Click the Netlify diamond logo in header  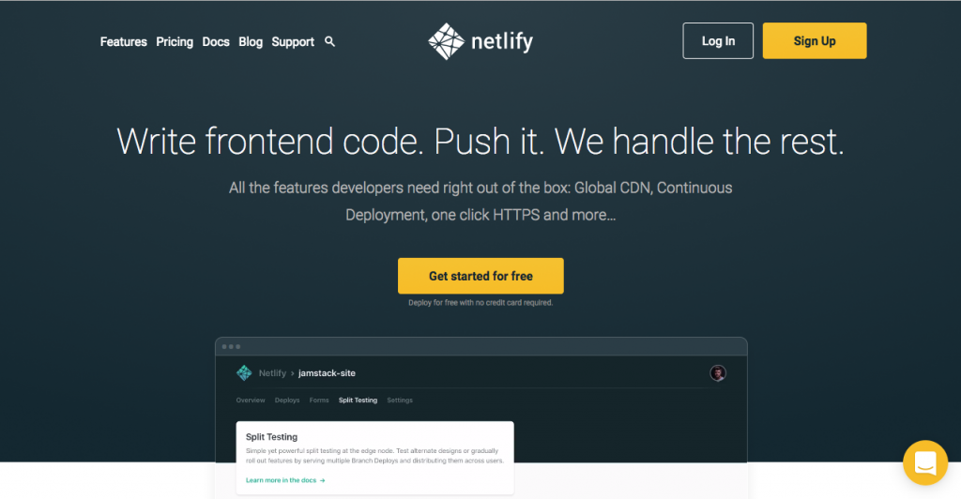click(446, 41)
